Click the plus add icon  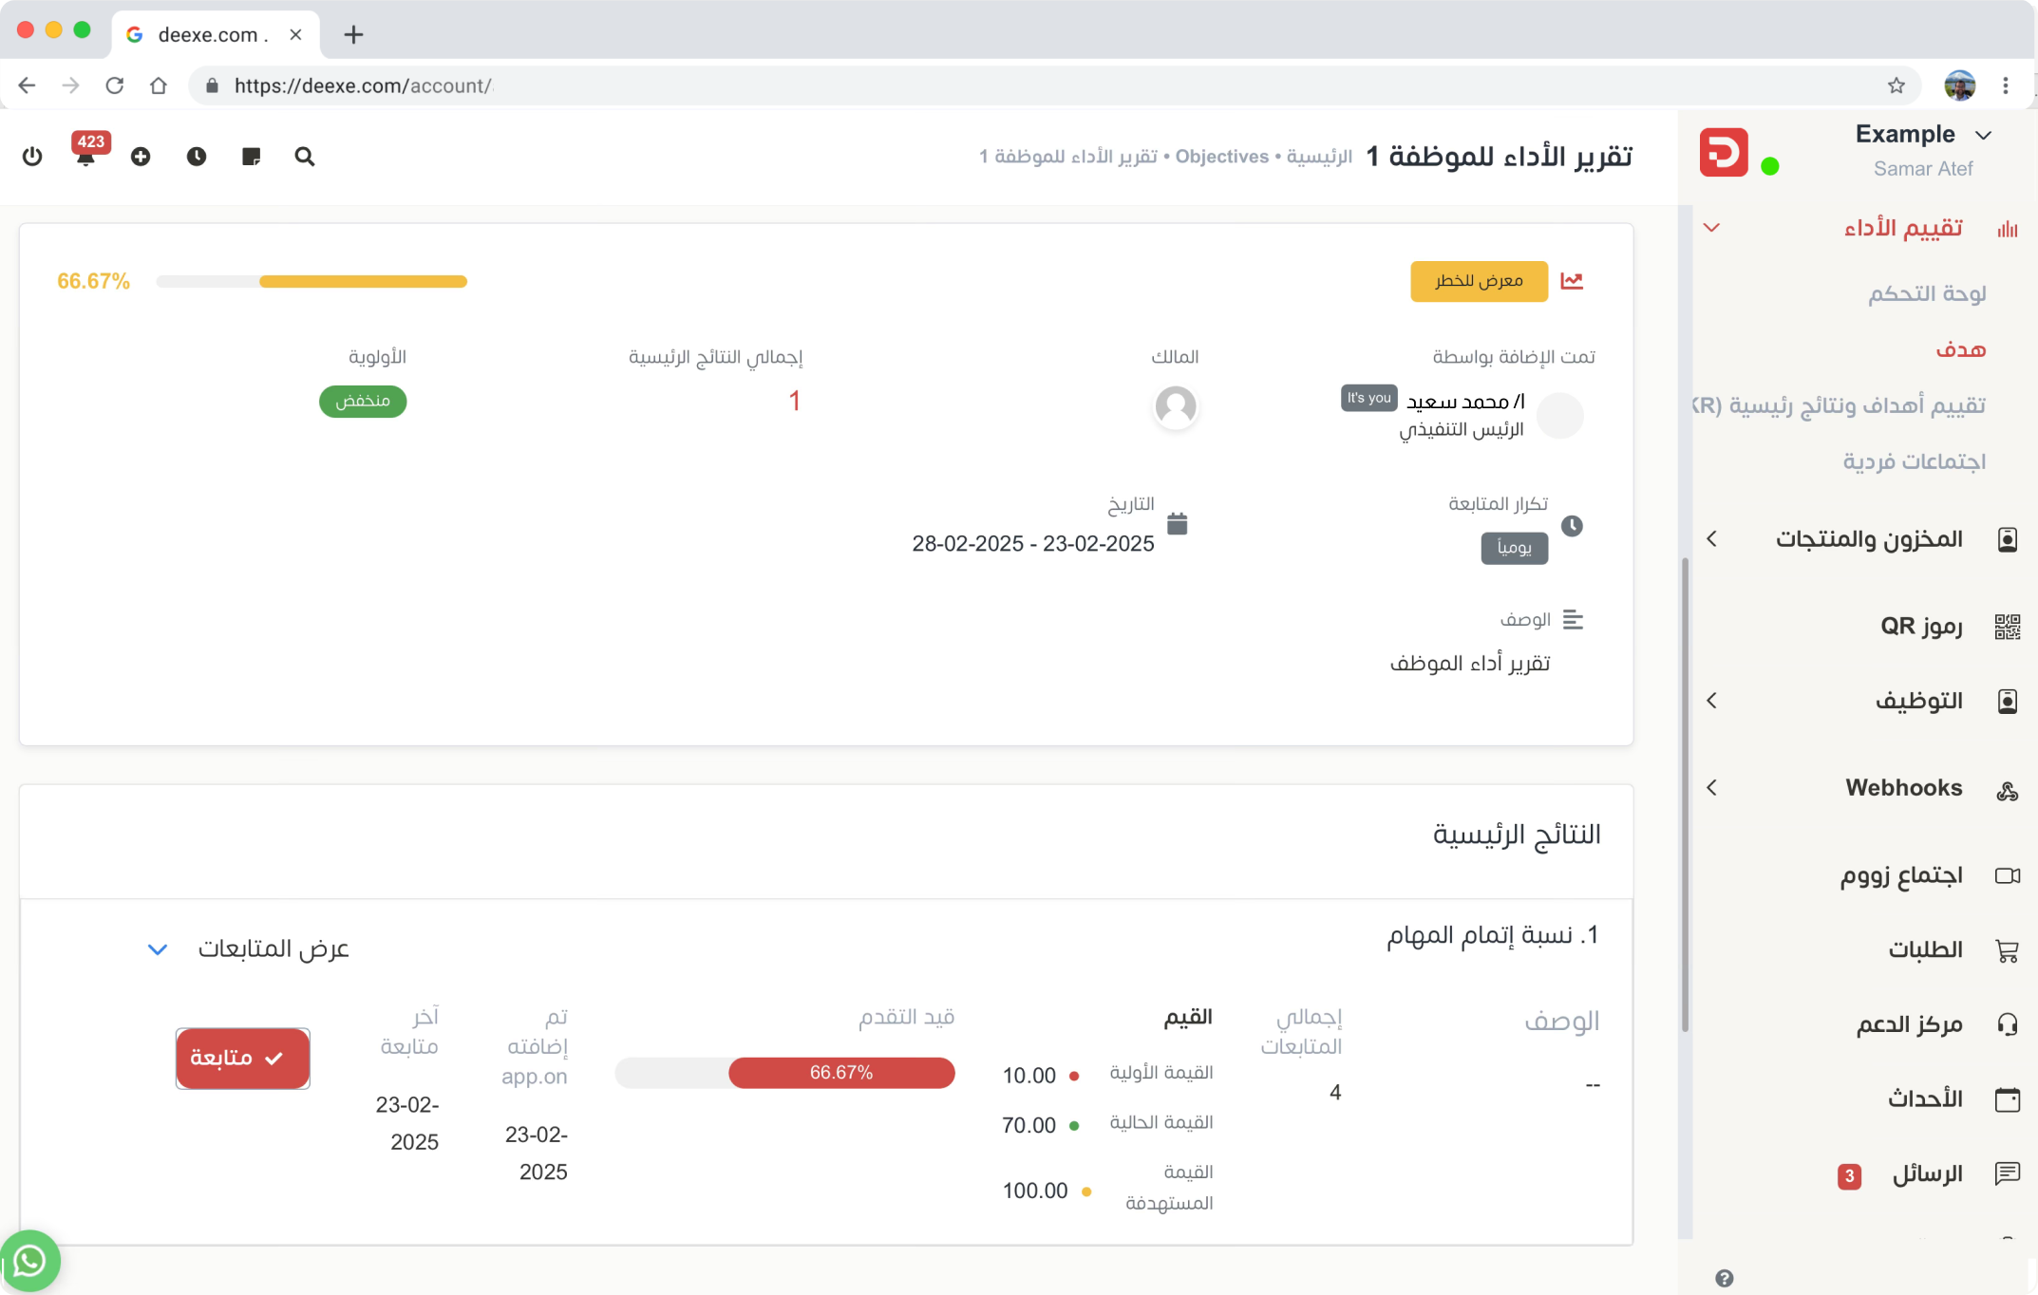tap(141, 157)
